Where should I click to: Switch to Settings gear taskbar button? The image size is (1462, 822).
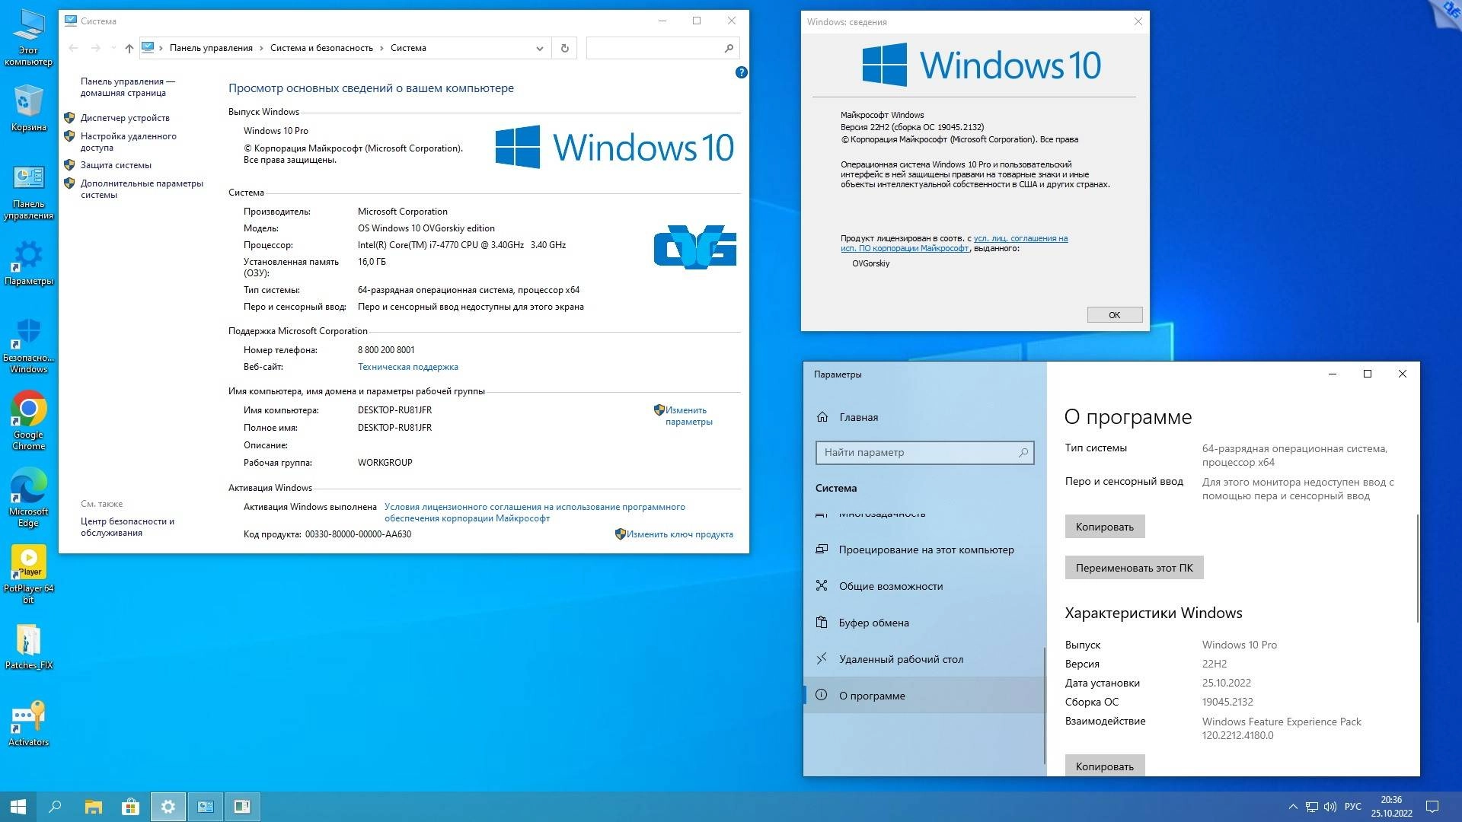coord(168,807)
